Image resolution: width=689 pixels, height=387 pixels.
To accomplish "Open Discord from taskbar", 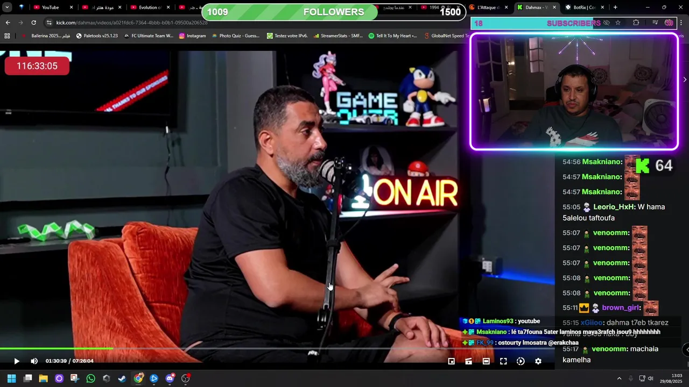I will 170,378.
